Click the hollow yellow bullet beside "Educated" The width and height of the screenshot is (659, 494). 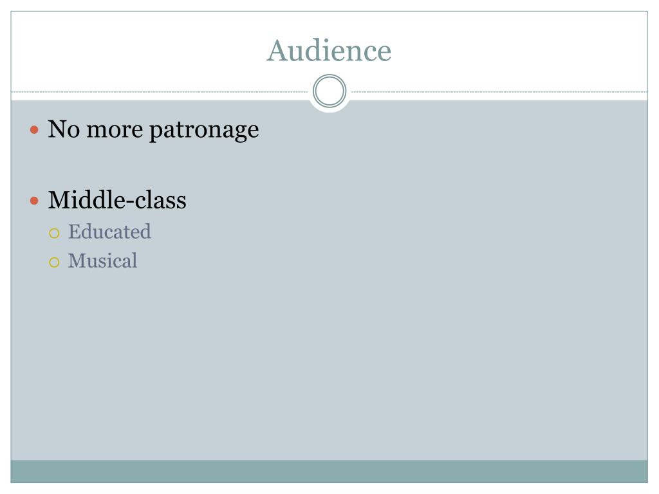[x=54, y=233]
